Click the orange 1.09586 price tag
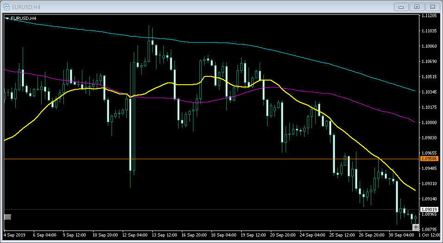 click(x=429, y=159)
